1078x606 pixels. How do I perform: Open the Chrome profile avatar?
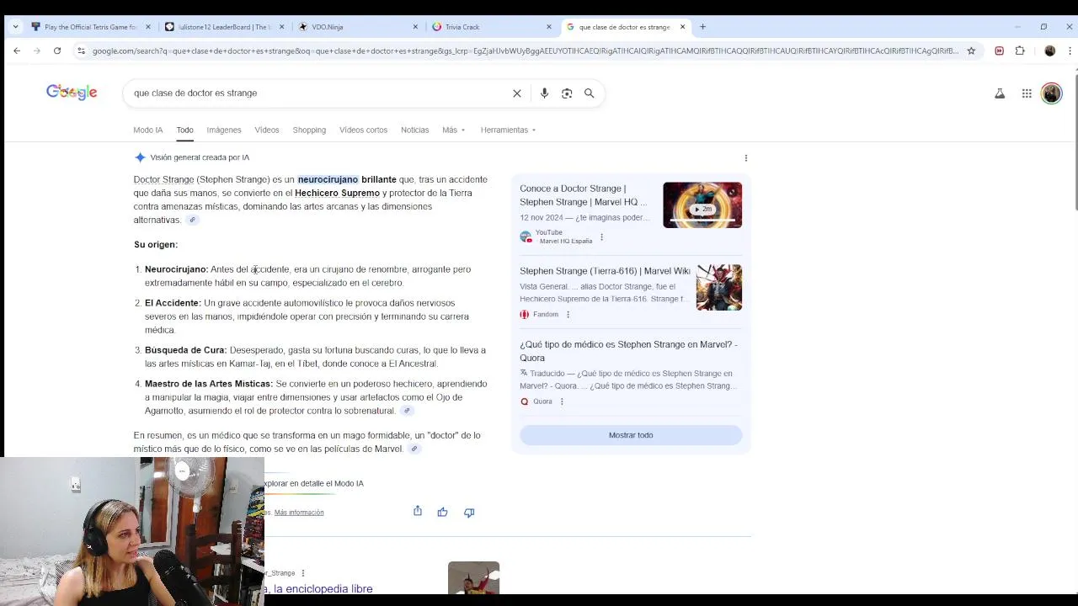tap(1049, 50)
